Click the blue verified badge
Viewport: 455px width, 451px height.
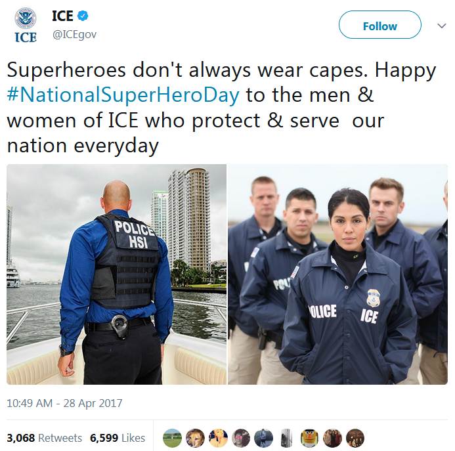pyautogui.click(x=83, y=16)
